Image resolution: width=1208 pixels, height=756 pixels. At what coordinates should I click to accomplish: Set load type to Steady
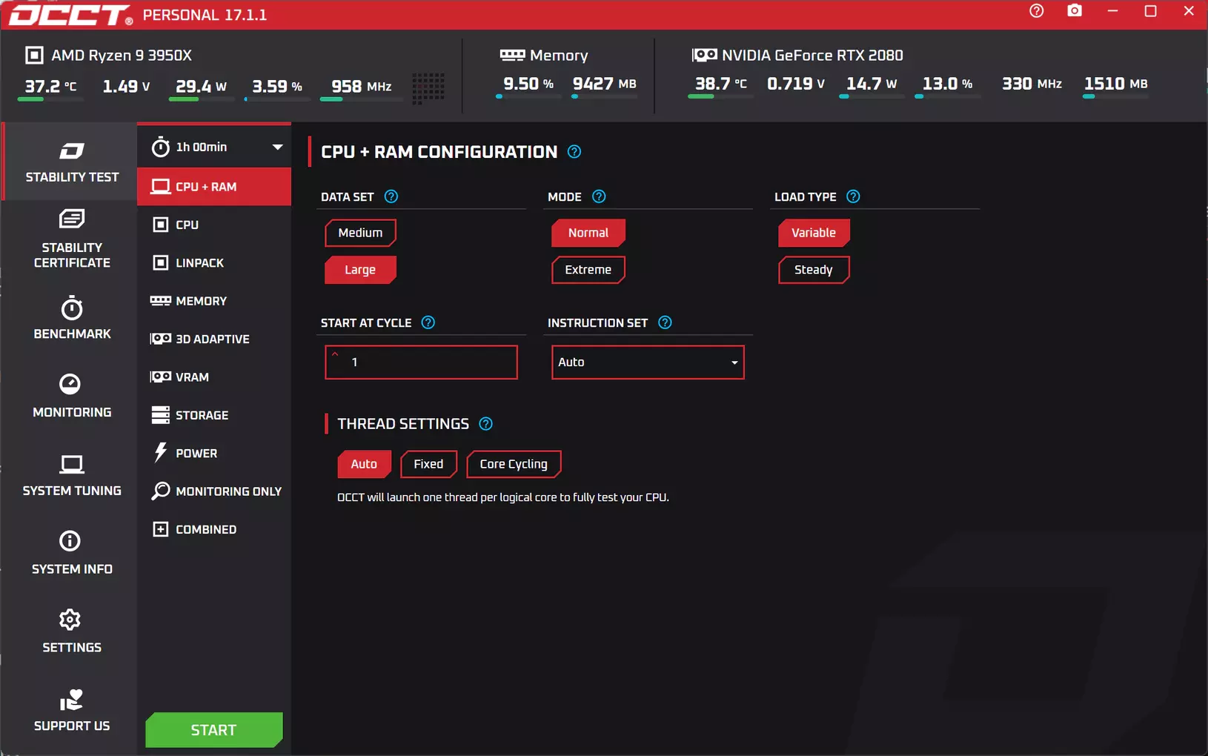coord(814,270)
